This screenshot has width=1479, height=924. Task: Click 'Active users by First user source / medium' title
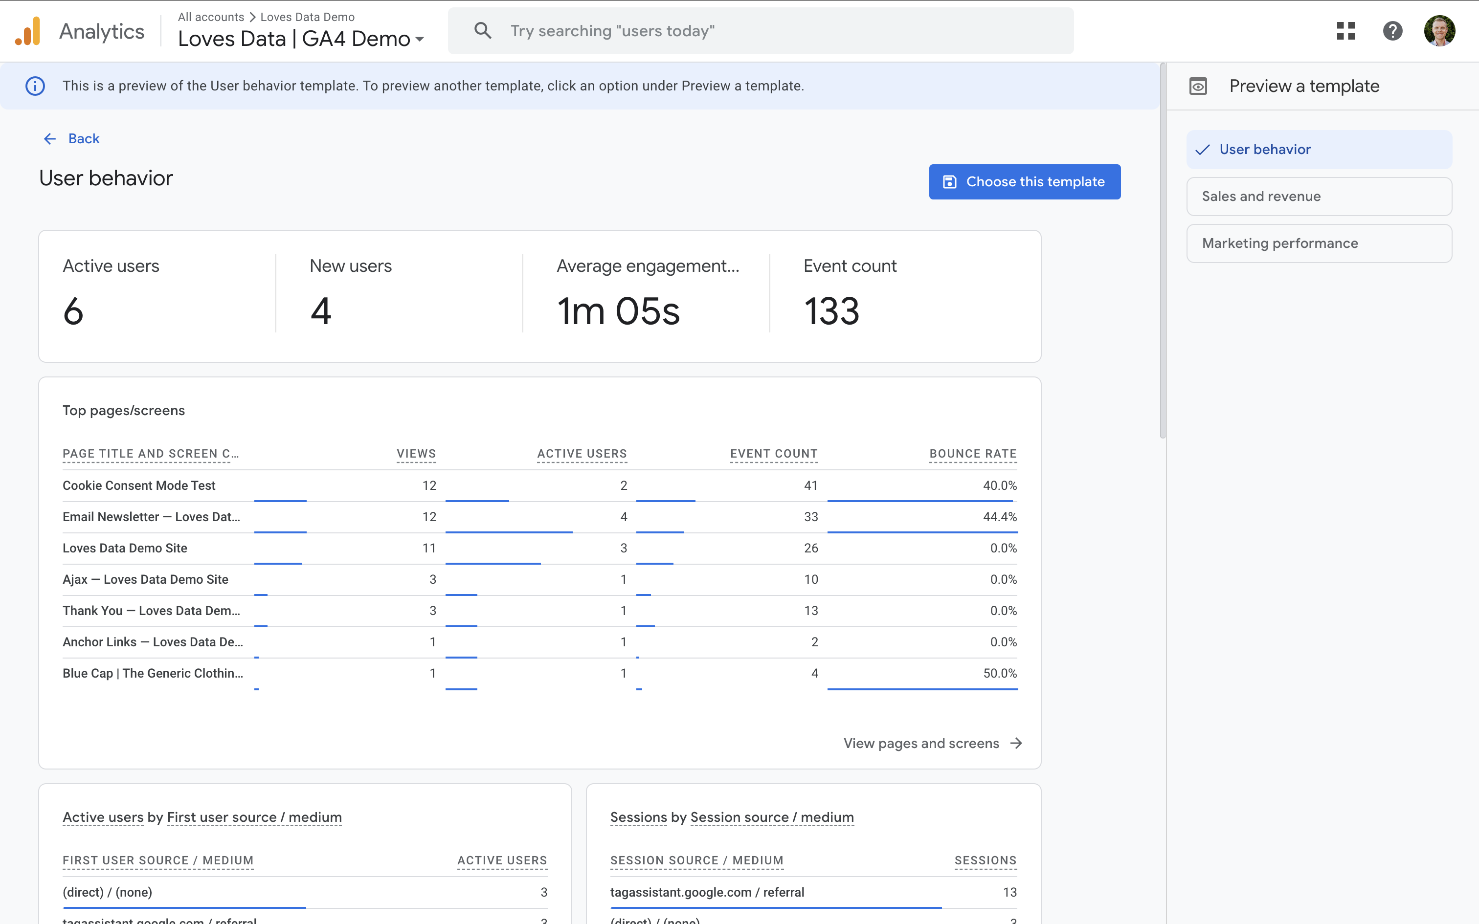pos(202,817)
